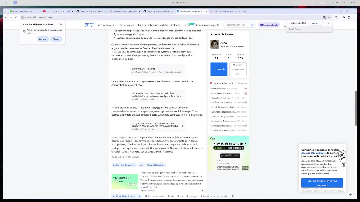Click 'Connectez-vous/Inscrivez-vous maintenant' button
Viewport: 360px width, 202px height.
322,183
